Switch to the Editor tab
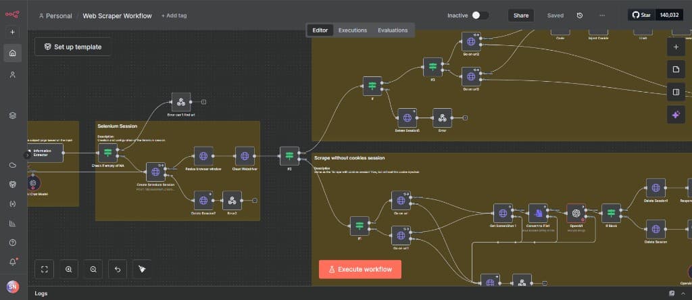The height and width of the screenshot is (300, 692). 320,30
